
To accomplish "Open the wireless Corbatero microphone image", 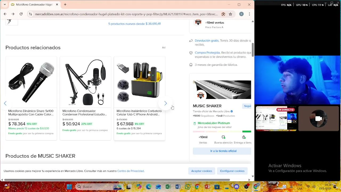I will (x=140, y=82).
